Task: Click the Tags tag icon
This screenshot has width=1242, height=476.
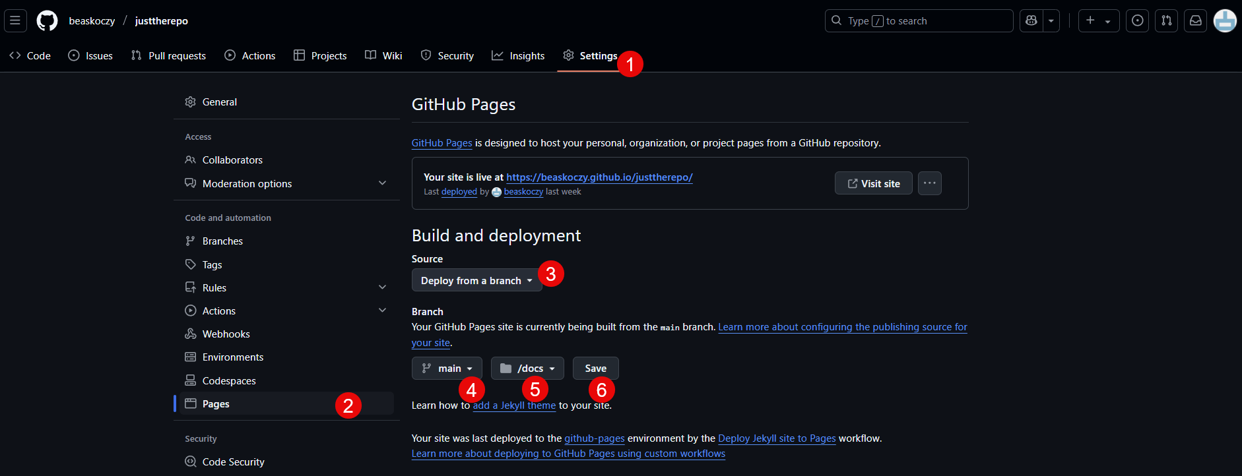Action: coord(191,265)
